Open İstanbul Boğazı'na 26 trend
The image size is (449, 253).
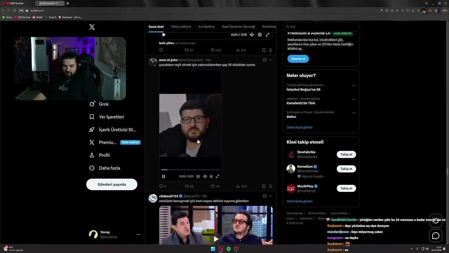point(303,90)
